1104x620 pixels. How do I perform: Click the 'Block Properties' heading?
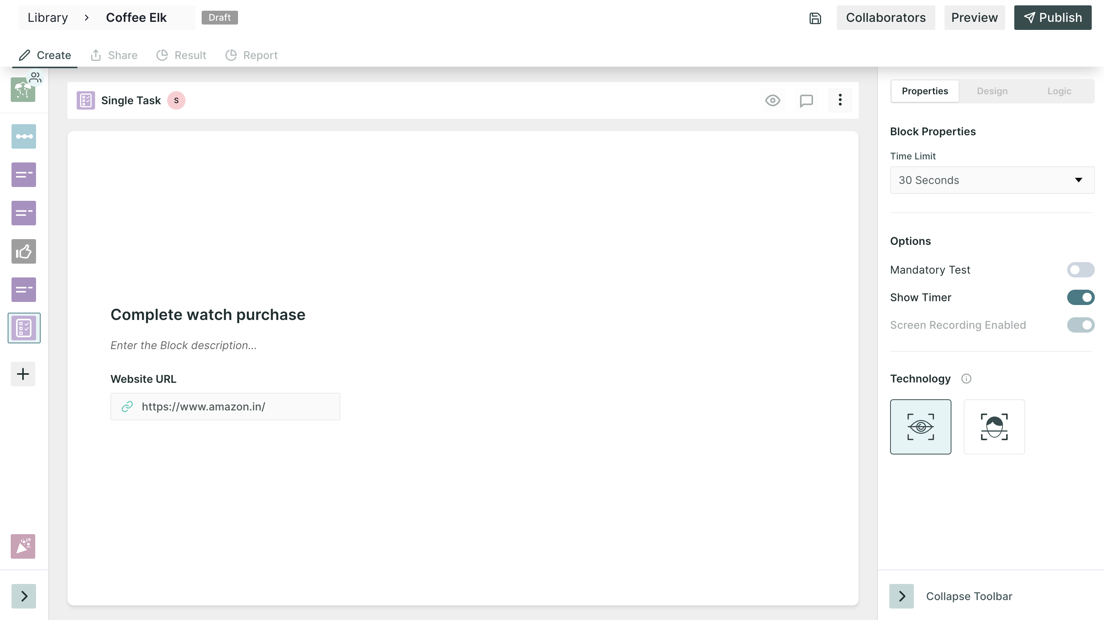933,131
